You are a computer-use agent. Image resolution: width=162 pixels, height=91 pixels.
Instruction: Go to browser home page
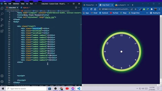(x=95, y=9)
